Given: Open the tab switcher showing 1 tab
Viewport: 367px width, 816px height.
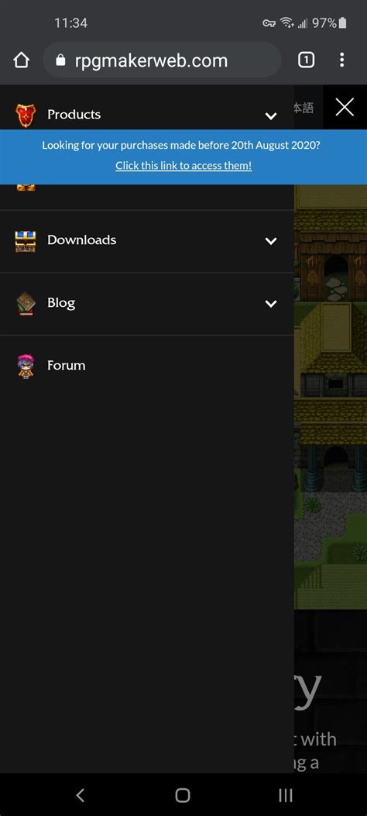Looking at the screenshot, I should pos(306,60).
